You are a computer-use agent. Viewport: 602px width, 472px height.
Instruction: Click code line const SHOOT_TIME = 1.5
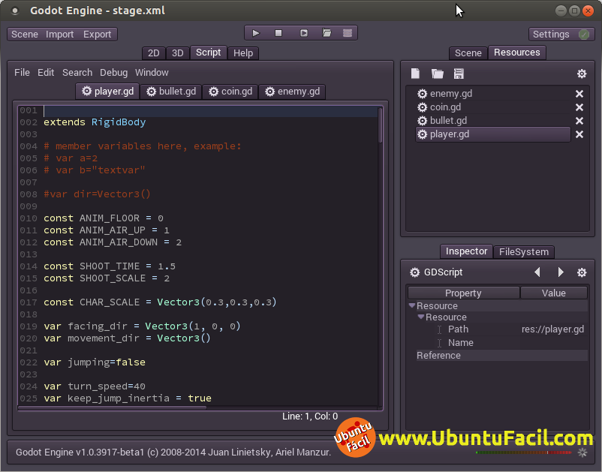click(110, 266)
